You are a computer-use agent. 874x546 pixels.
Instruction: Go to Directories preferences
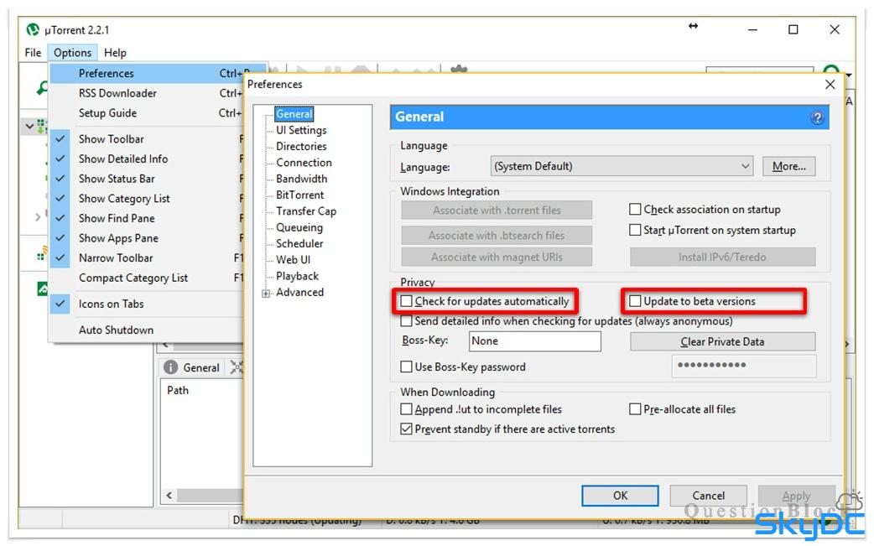click(x=301, y=147)
